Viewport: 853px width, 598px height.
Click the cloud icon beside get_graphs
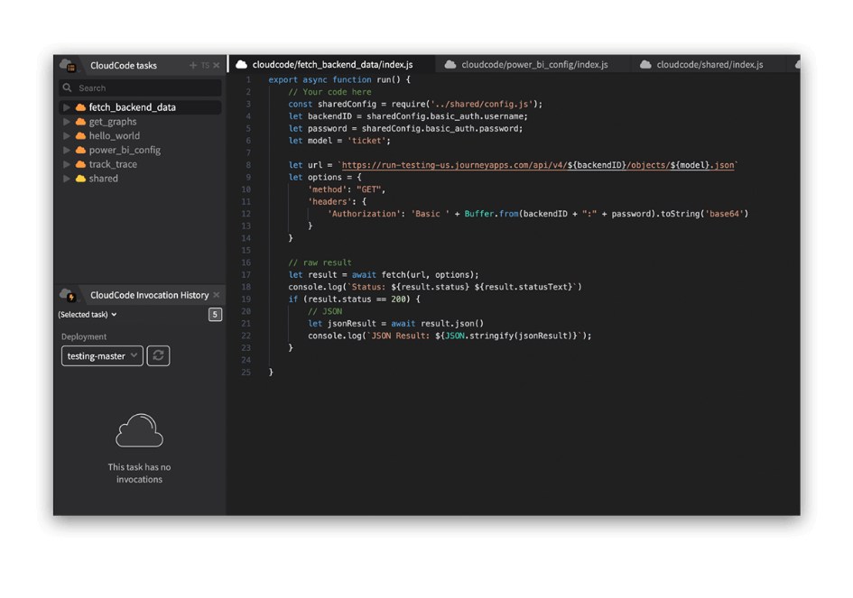(x=80, y=122)
